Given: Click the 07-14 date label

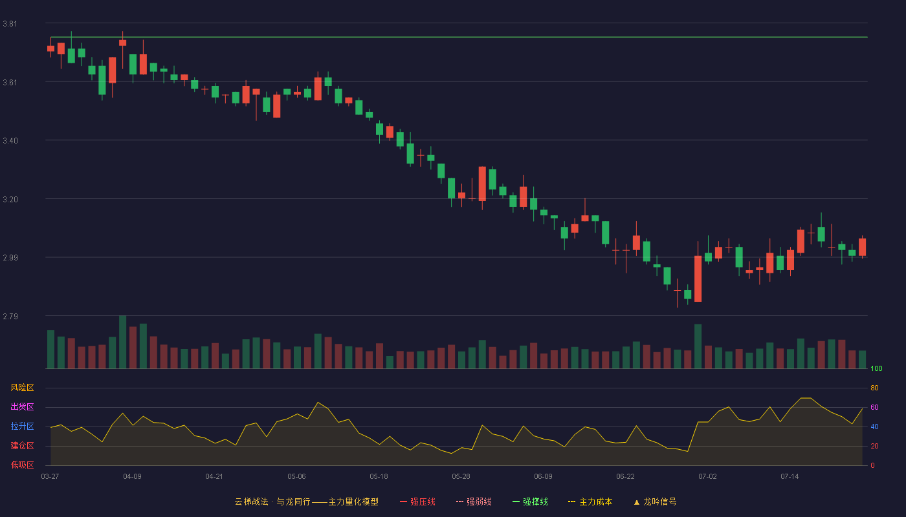Looking at the screenshot, I should [790, 476].
